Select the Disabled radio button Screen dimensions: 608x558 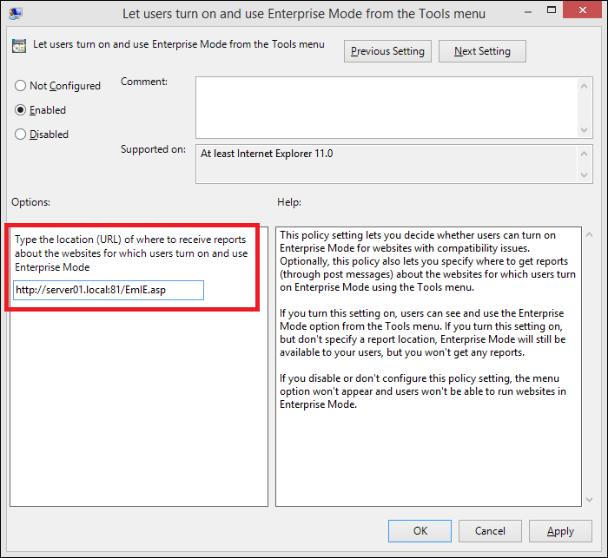point(21,135)
